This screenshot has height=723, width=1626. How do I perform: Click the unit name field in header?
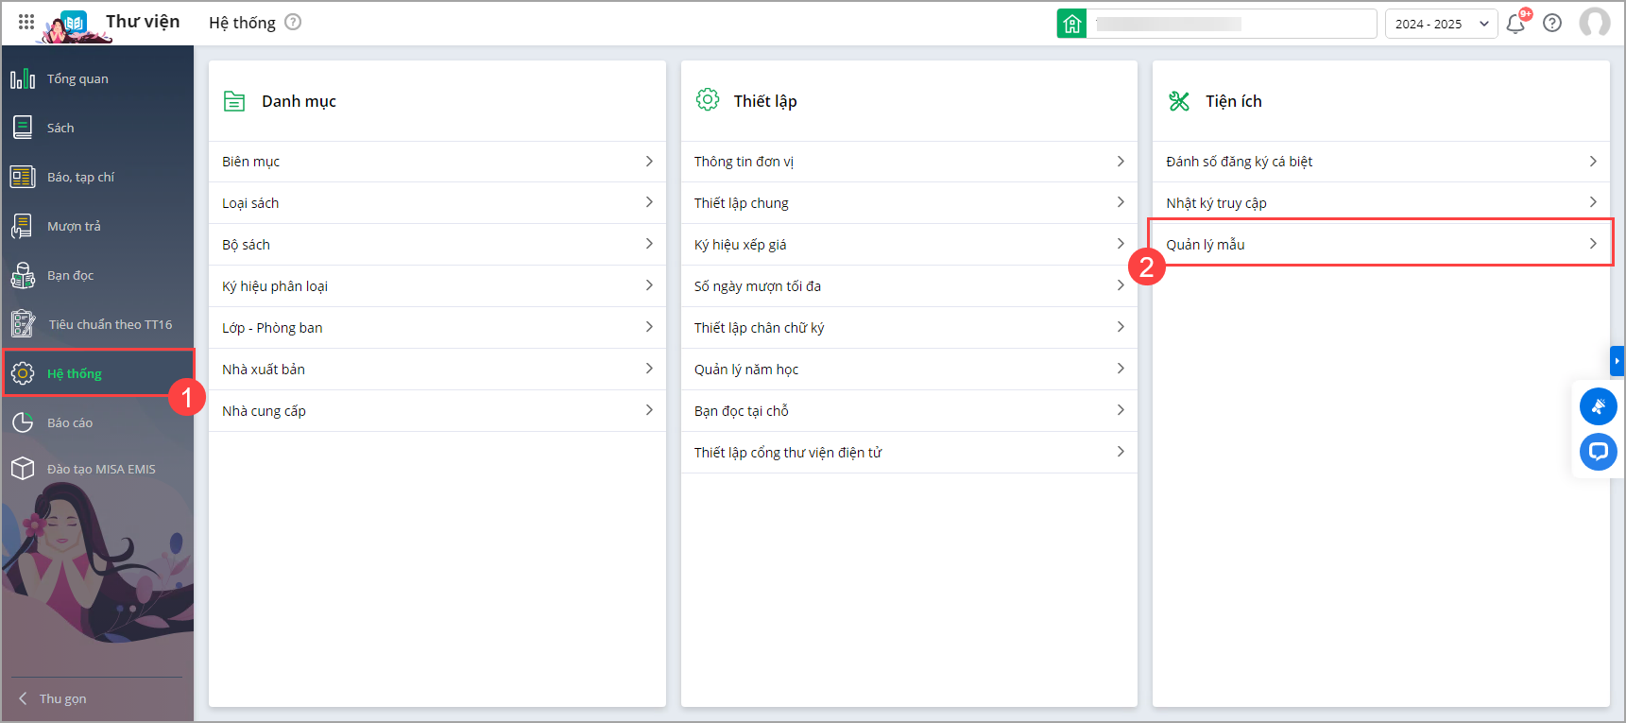point(1230,24)
